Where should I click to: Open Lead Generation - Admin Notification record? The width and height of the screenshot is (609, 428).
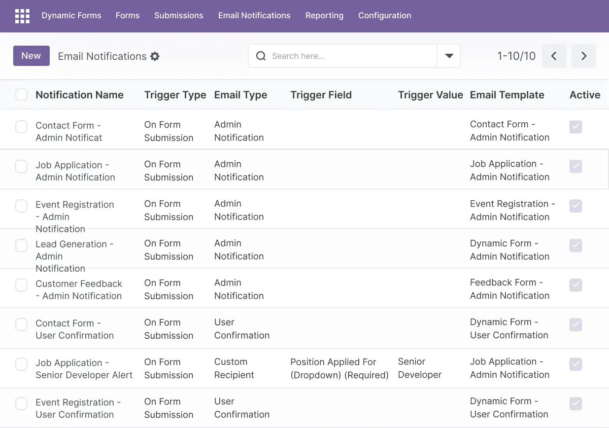coord(75,256)
